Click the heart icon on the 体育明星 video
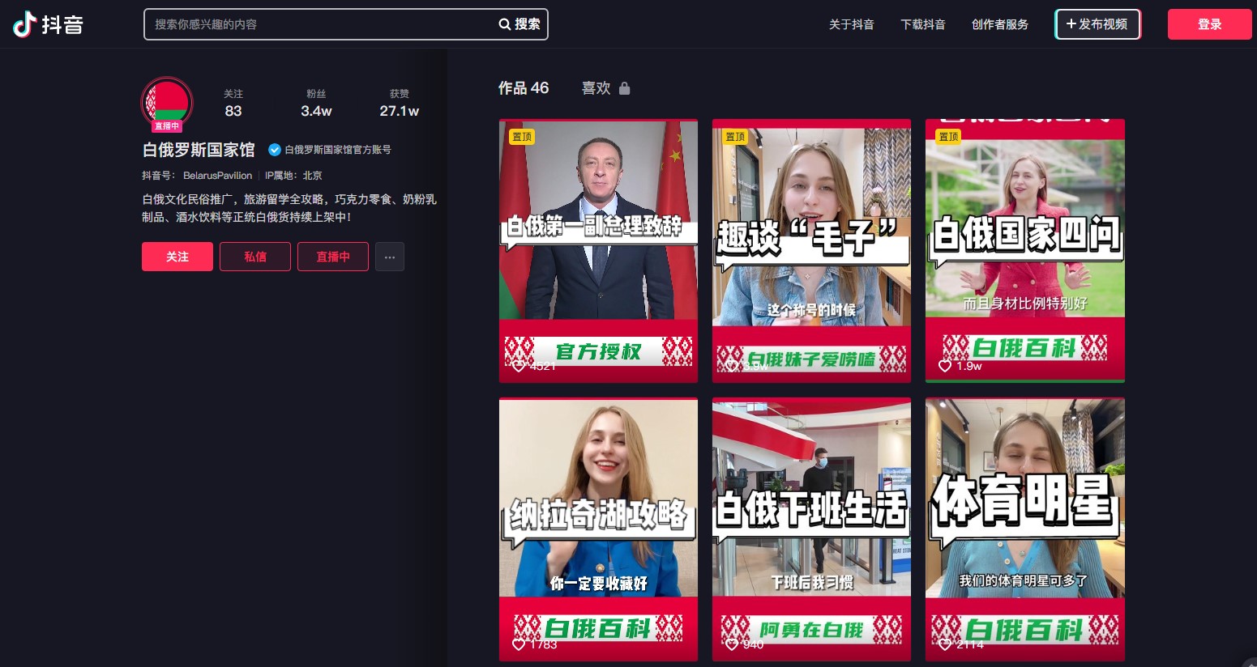Screen dimensions: 1257x667 point(944,644)
